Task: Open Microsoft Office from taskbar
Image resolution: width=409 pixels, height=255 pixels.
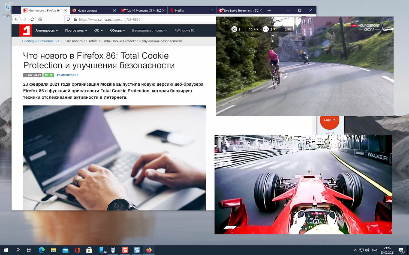Action: pos(77,250)
